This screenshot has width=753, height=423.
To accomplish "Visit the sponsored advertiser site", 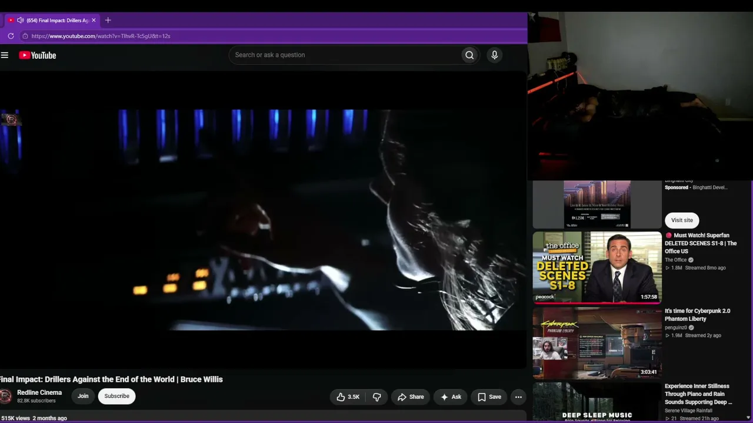I will [682, 220].
